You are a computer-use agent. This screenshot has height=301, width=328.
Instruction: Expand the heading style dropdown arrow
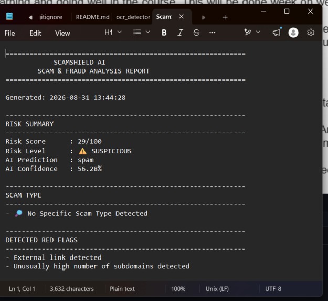(x=120, y=32)
